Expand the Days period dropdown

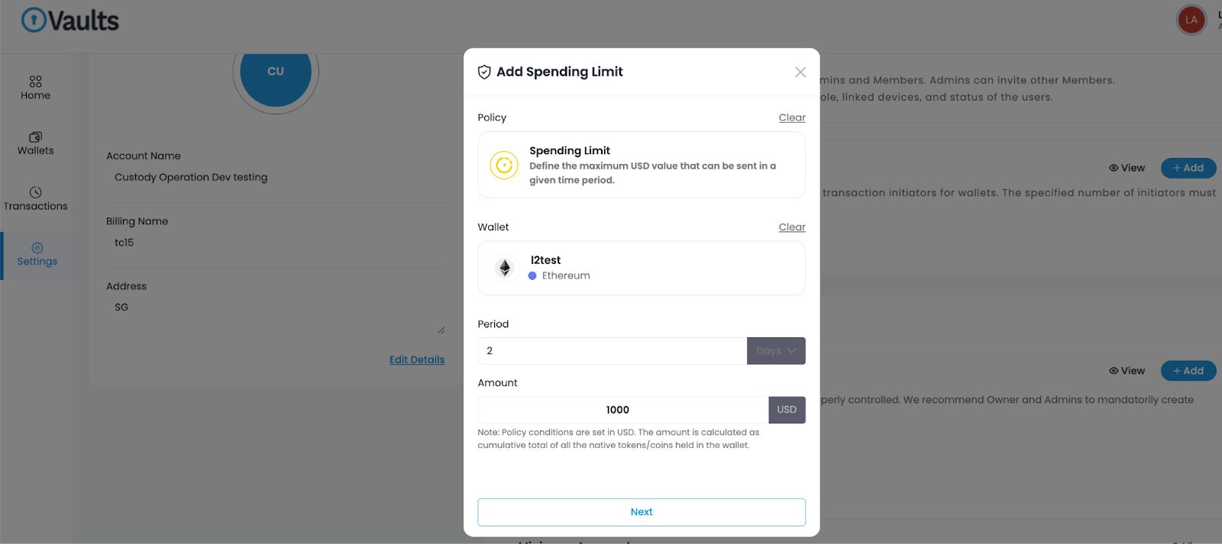pos(775,351)
